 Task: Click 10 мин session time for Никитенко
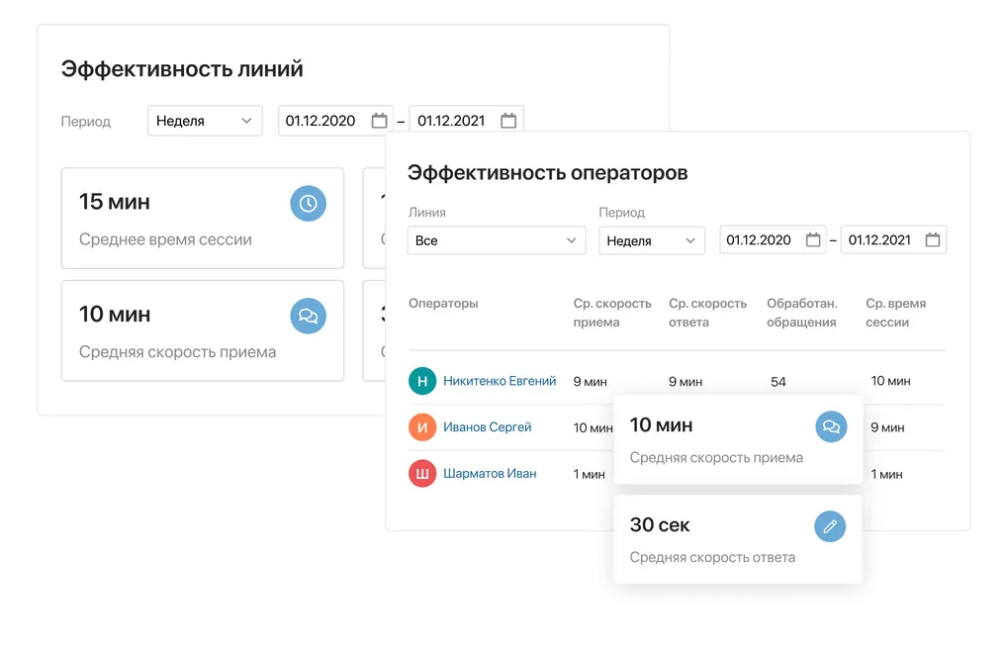click(x=890, y=381)
